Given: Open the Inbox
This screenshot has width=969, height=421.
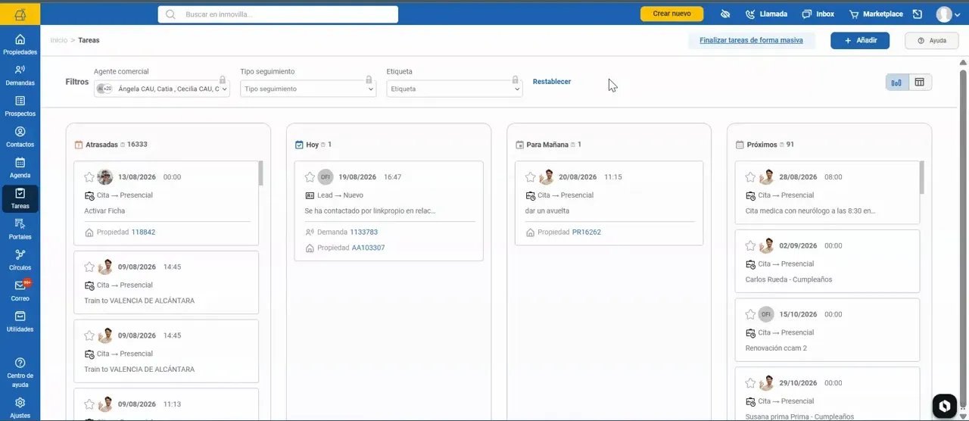Looking at the screenshot, I should point(818,14).
